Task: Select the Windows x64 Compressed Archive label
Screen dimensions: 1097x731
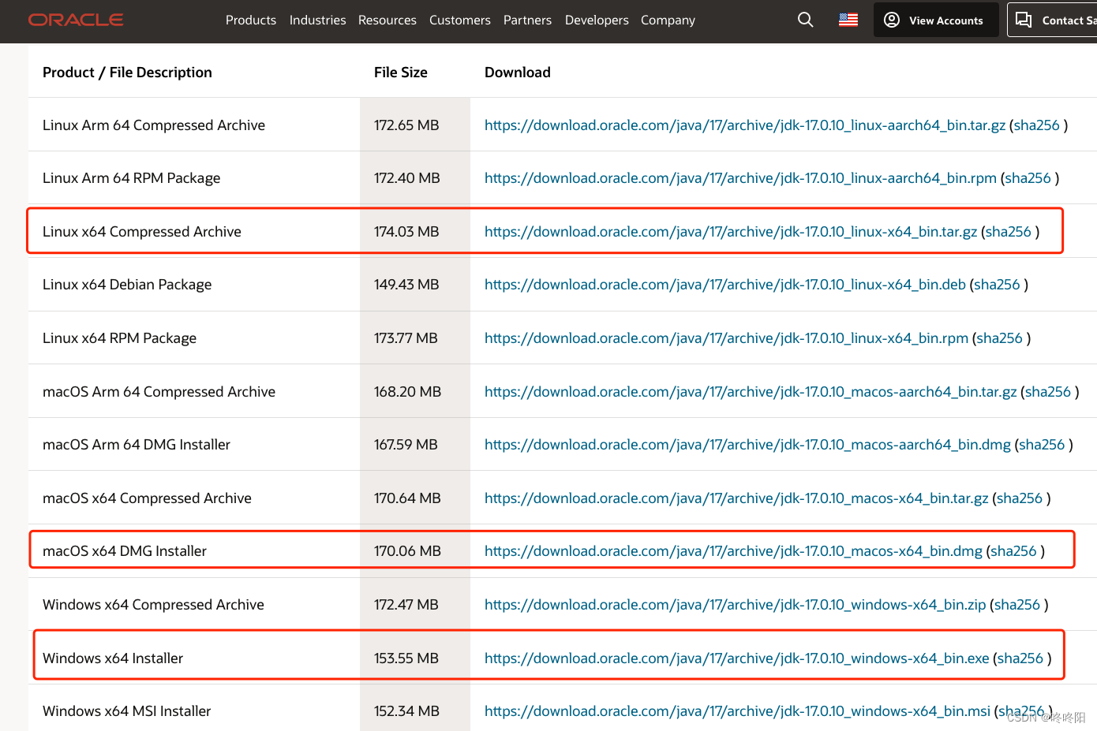Action: pyautogui.click(x=154, y=605)
